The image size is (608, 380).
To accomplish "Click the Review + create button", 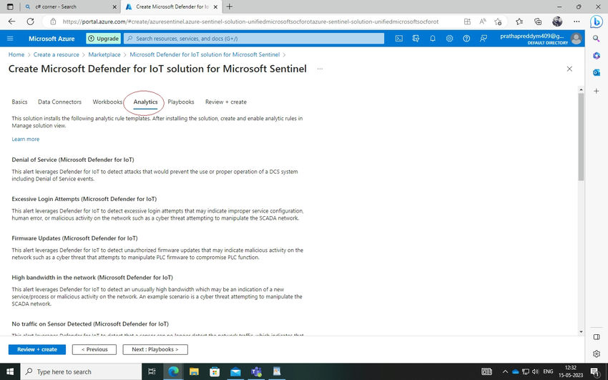I will 37,349.
